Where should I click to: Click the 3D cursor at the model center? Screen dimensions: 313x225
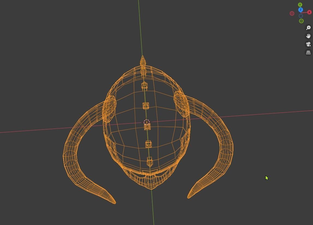coord(146,122)
